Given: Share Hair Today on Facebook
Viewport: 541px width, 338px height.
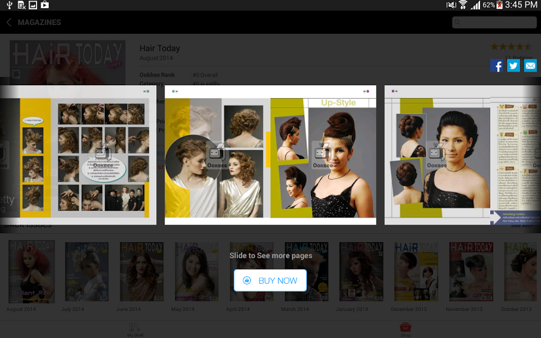Looking at the screenshot, I should pos(496,65).
